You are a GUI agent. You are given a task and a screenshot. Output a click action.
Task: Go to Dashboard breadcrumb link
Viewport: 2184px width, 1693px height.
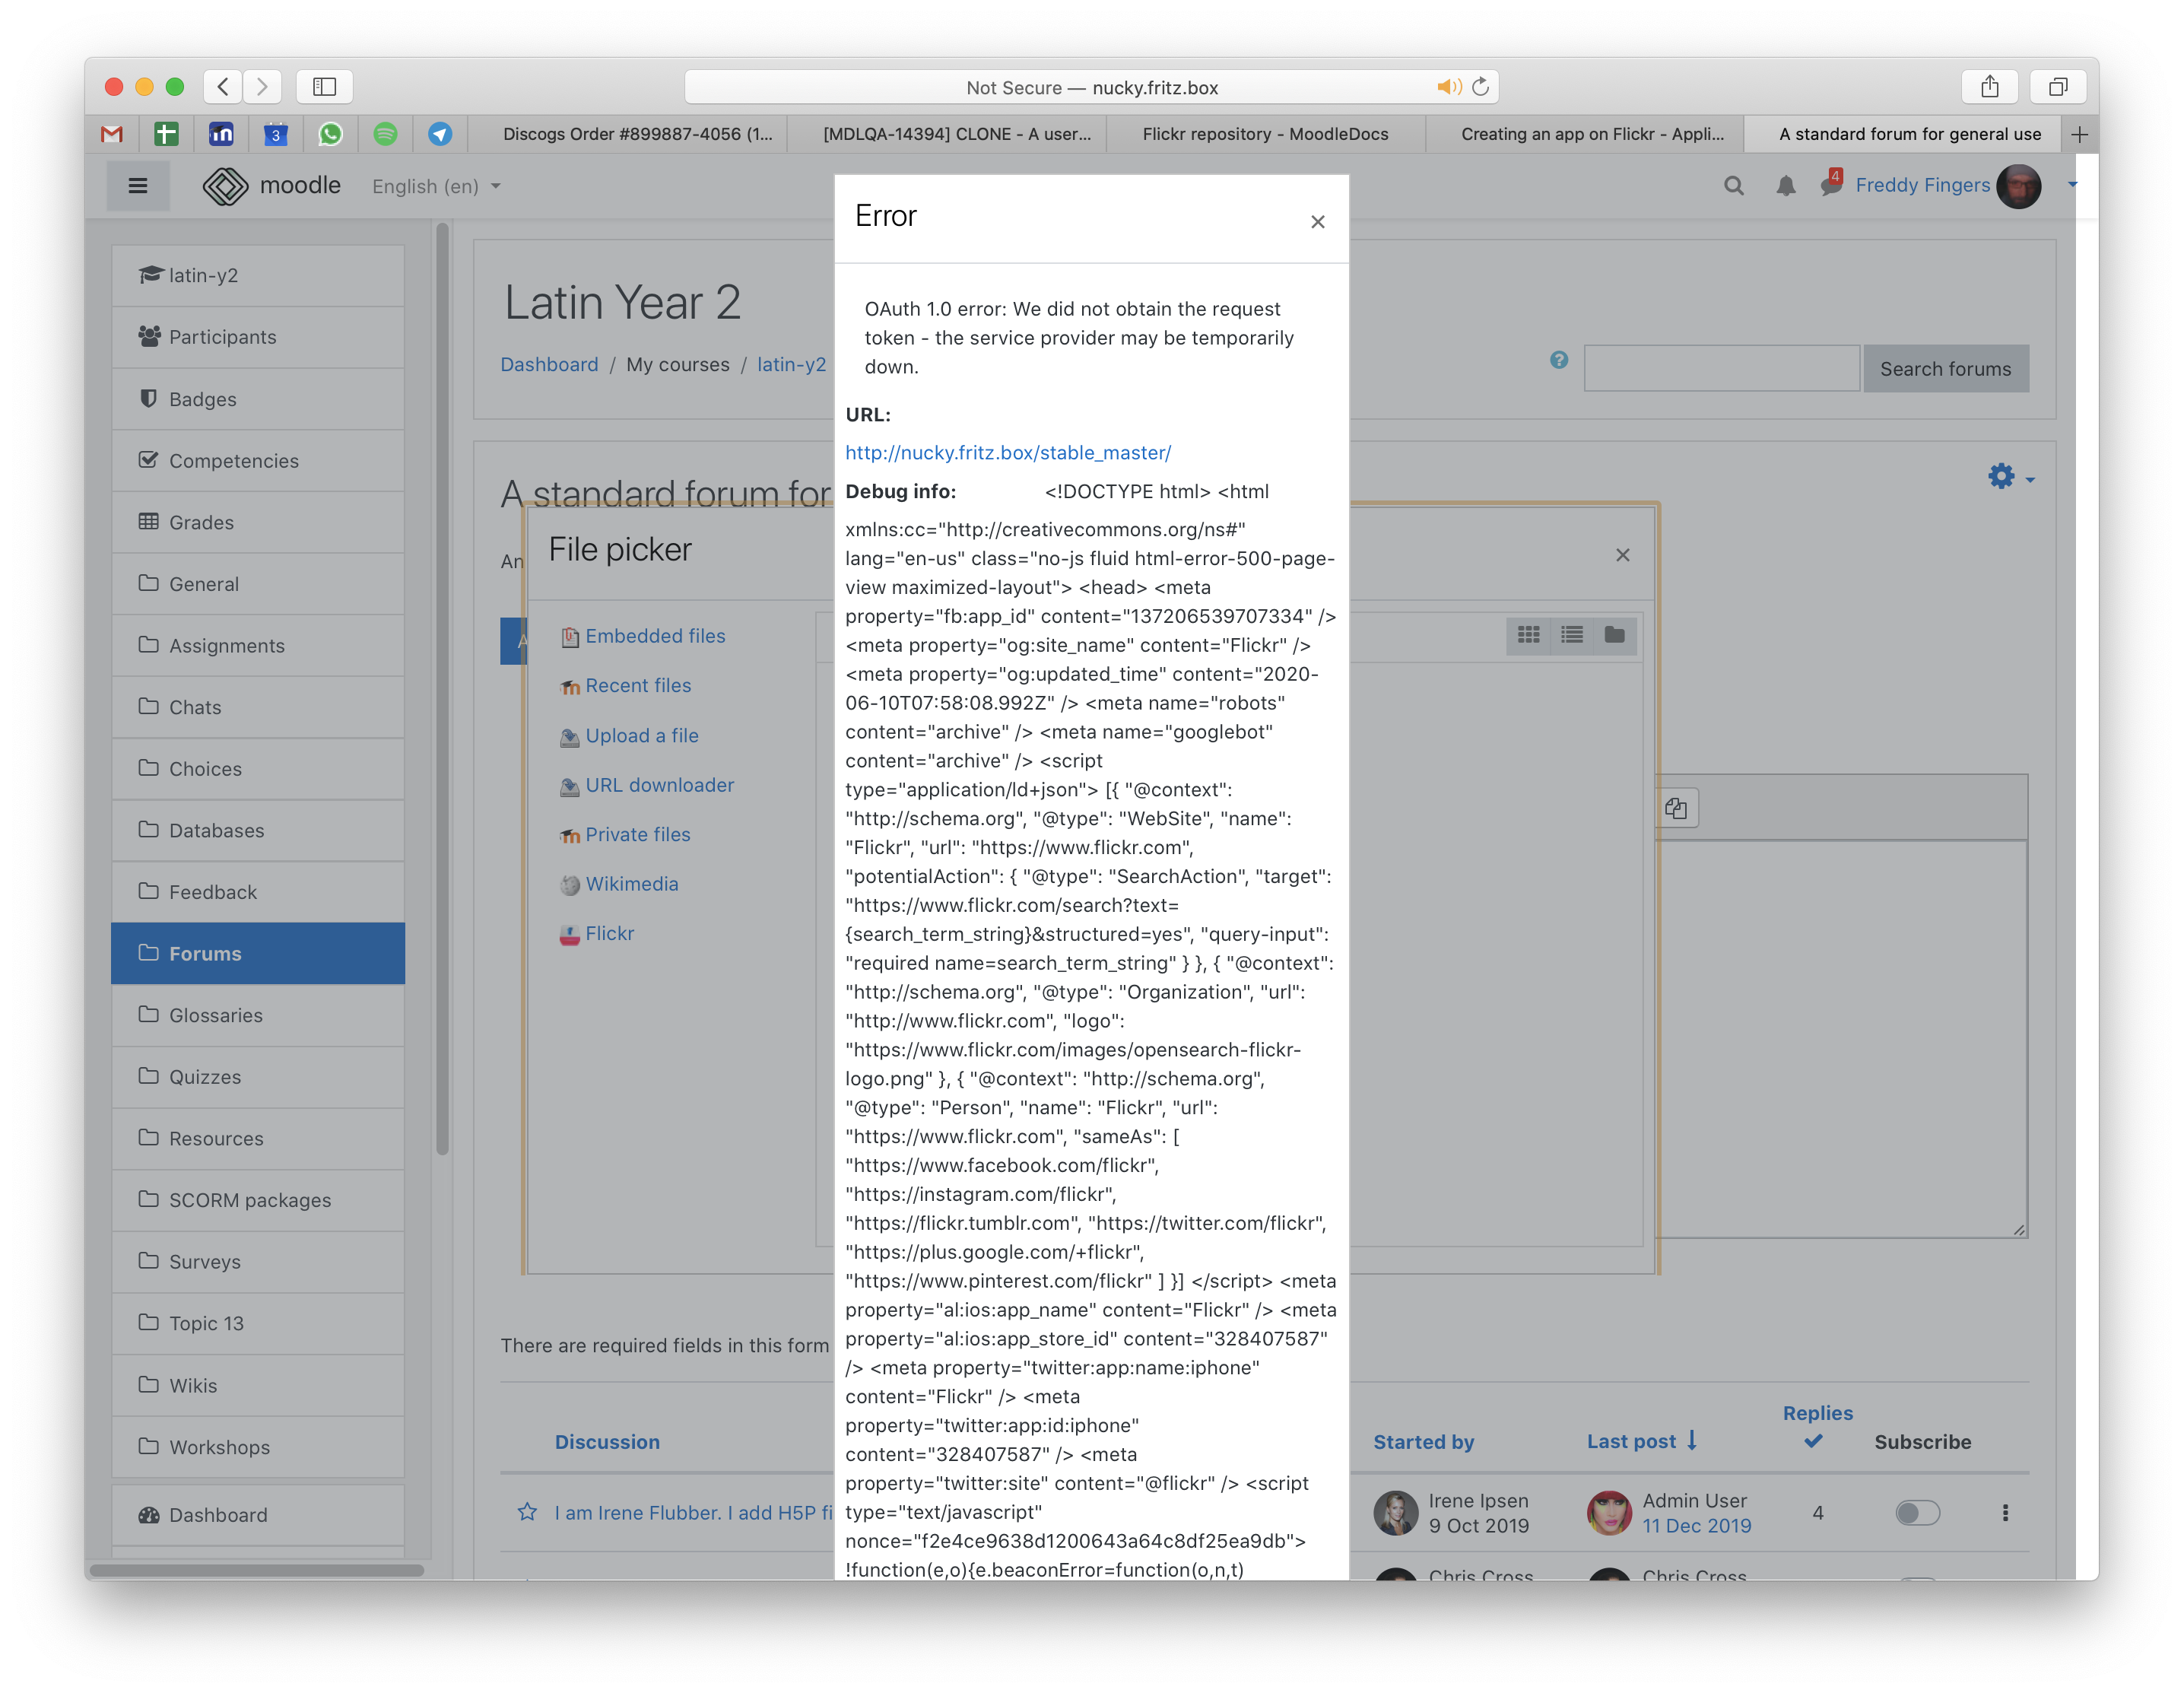(549, 364)
